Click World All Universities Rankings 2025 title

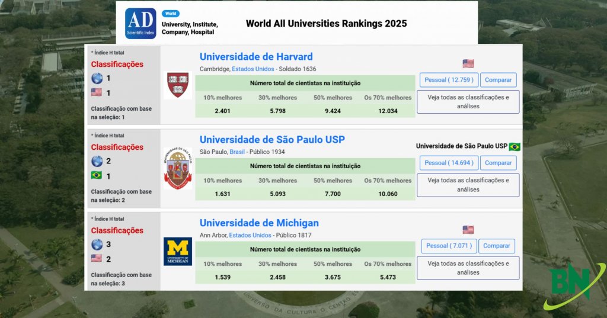(x=327, y=24)
